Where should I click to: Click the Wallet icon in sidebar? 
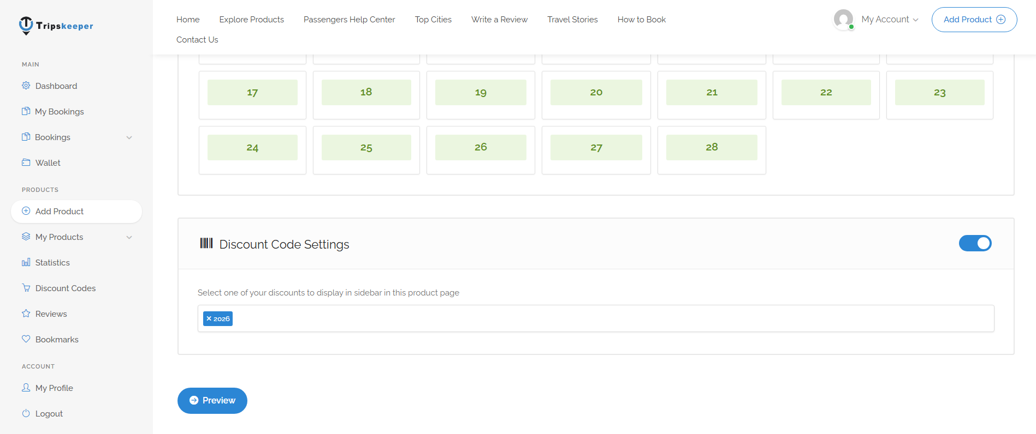point(26,162)
